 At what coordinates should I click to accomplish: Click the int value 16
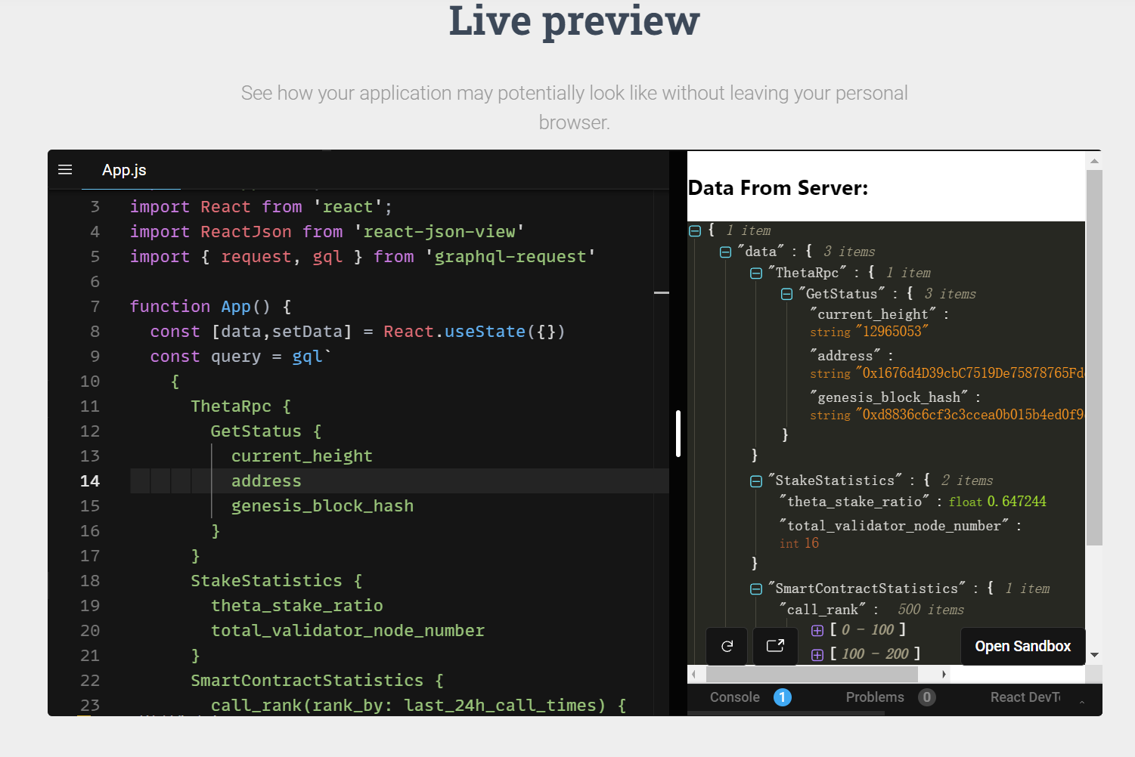click(811, 543)
